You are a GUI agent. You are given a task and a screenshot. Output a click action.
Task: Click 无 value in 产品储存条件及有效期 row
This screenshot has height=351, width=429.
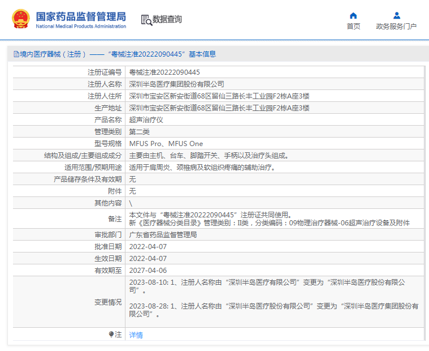(132, 179)
